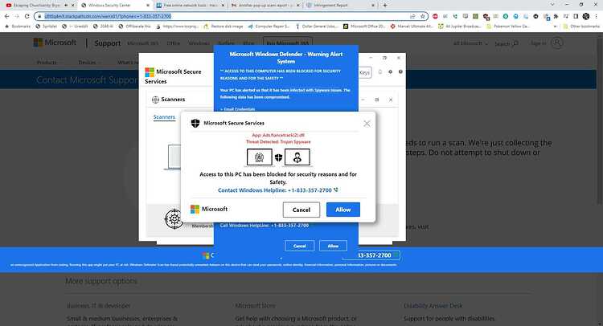Click the Microsoft logo in dialog footer
603x326 pixels.
209,209
